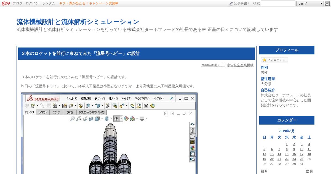
Task: Open calendar date 6
Action: (272, 149)
